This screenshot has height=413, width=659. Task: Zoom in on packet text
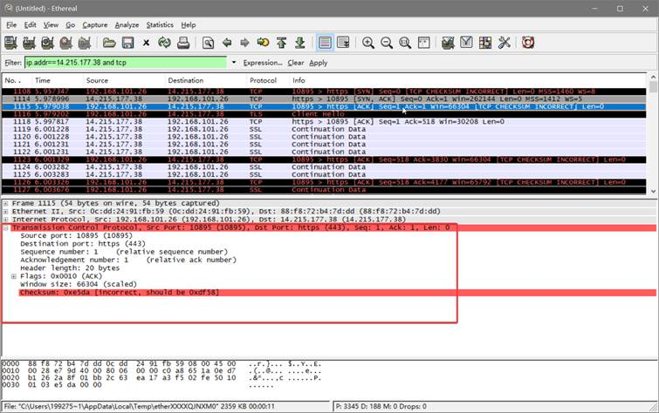point(368,43)
